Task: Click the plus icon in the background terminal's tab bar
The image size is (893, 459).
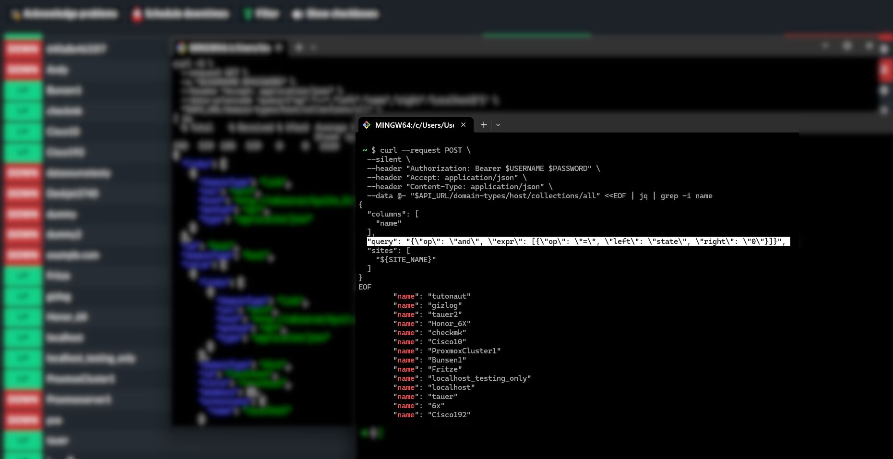Action: tap(299, 48)
